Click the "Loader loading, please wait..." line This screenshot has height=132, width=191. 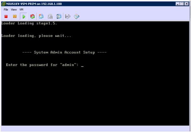click(x=36, y=36)
